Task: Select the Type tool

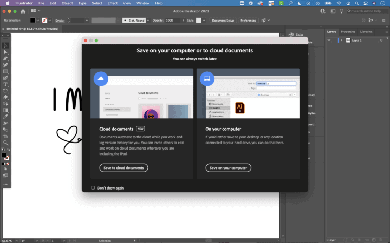Action: pos(5,84)
